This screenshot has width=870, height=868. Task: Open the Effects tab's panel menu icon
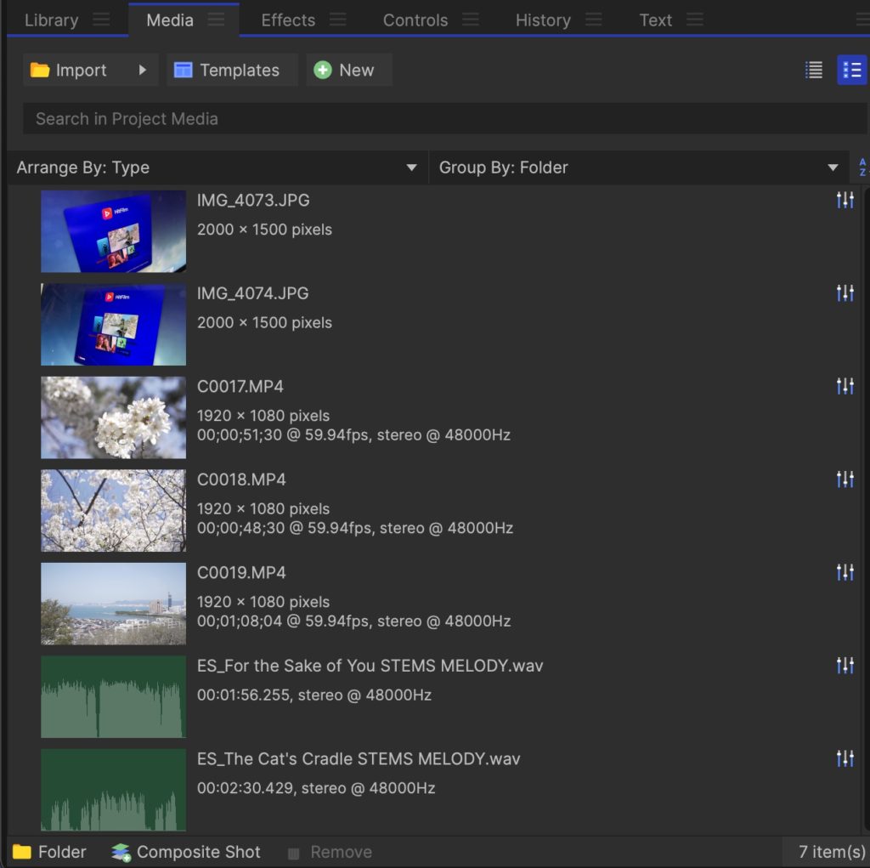(337, 20)
